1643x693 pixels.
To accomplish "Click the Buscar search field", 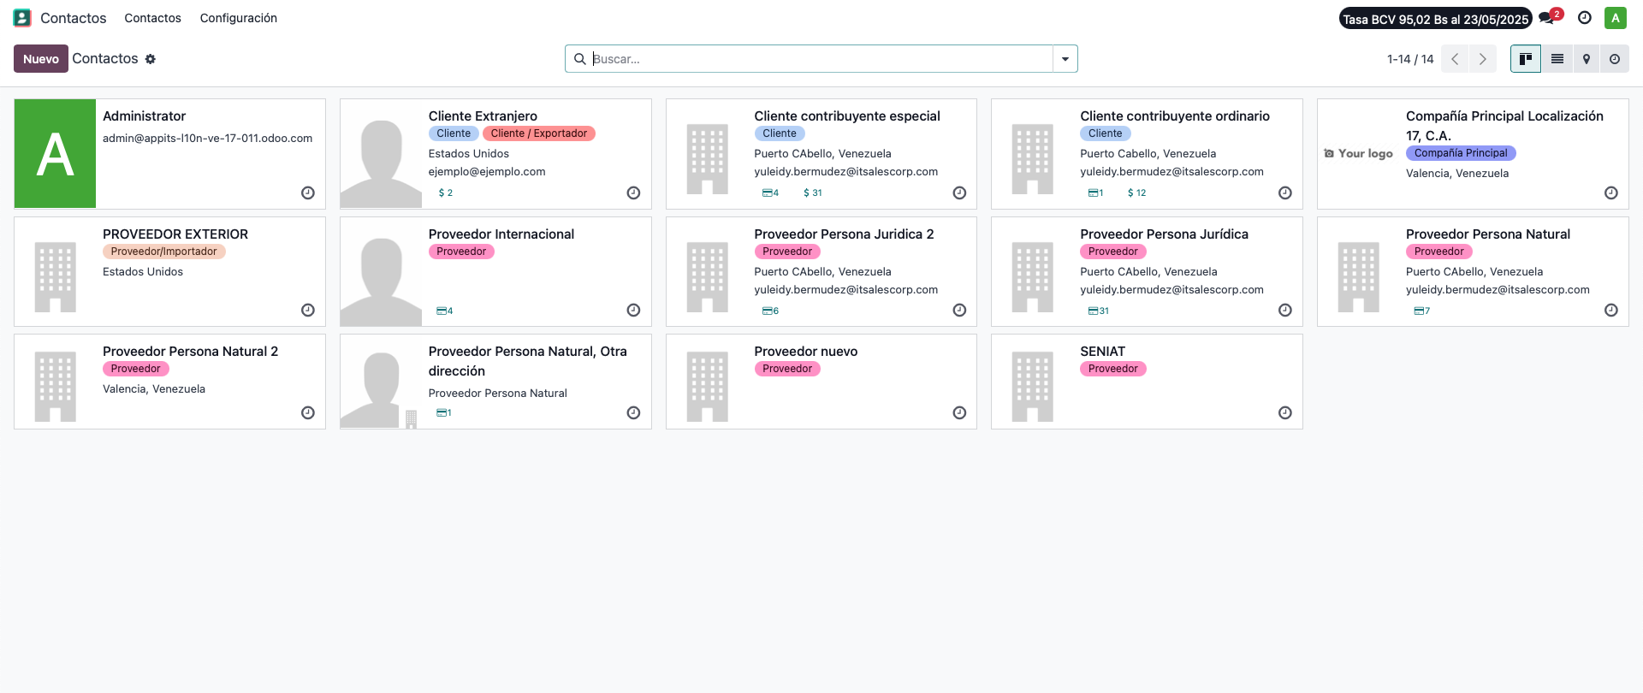I will [x=820, y=59].
